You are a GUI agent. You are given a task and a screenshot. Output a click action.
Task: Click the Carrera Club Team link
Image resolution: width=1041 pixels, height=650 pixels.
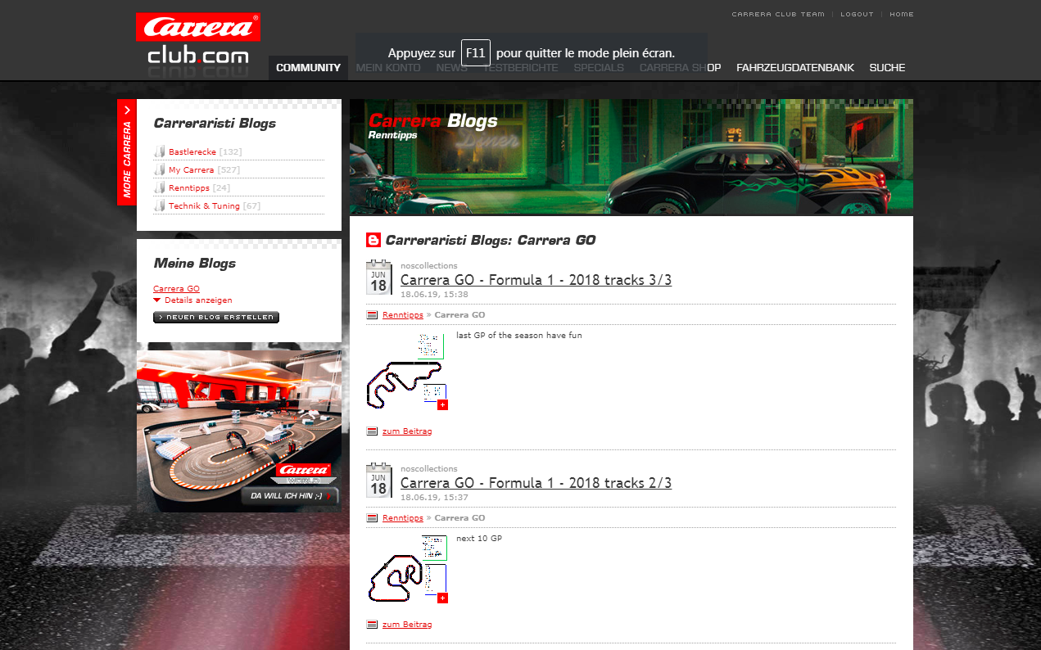pyautogui.click(x=778, y=14)
